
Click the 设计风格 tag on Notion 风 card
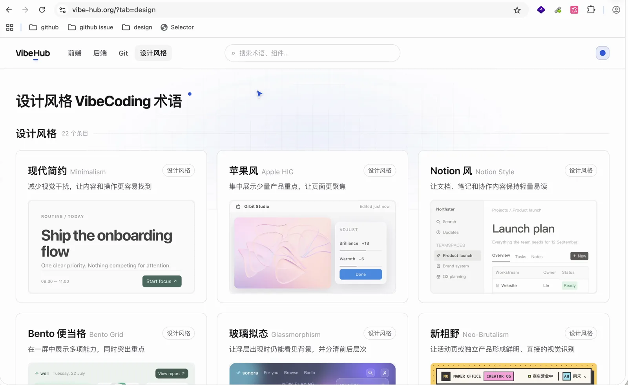[x=581, y=171]
